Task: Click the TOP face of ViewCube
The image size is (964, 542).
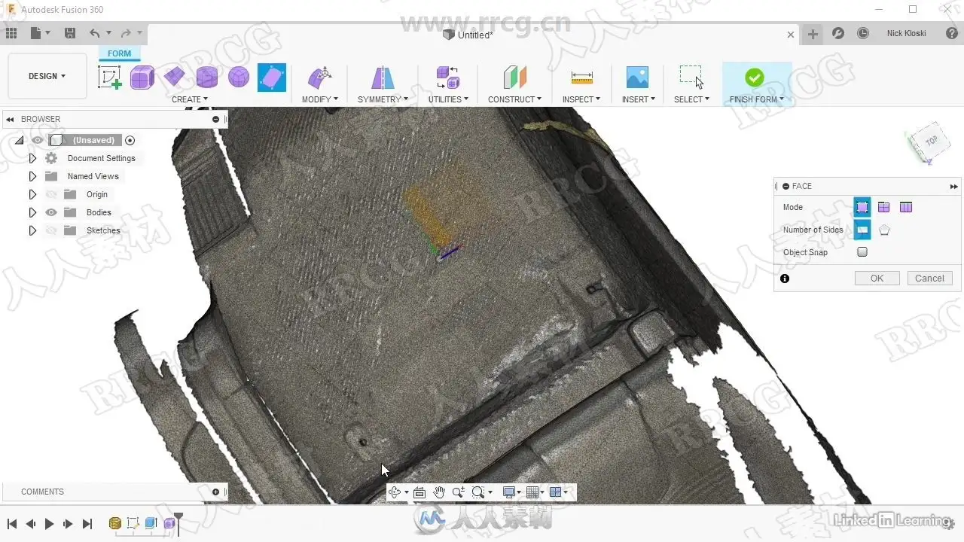Action: click(931, 140)
